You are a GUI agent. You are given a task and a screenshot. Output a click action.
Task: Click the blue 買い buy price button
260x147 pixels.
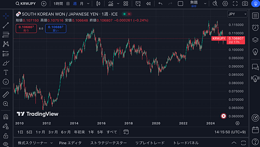pyautogui.click(x=56, y=29)
